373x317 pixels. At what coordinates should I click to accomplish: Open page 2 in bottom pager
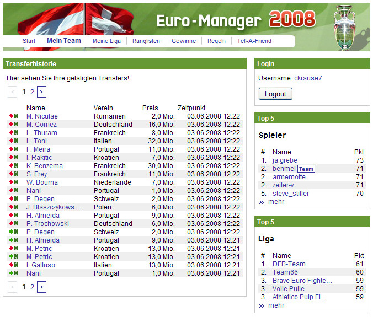[33, 287]
